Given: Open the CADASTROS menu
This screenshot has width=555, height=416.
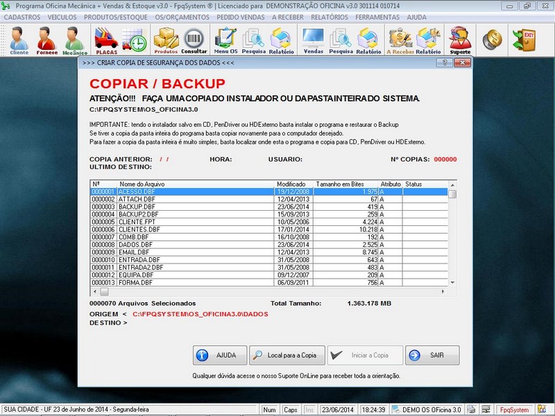Looking at the screenshot, I should [x=22, y=17].
